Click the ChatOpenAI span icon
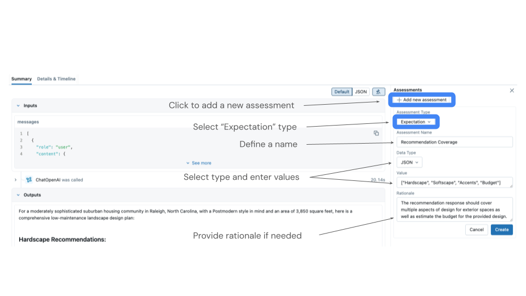526x296 pixels. pos(29,180)
